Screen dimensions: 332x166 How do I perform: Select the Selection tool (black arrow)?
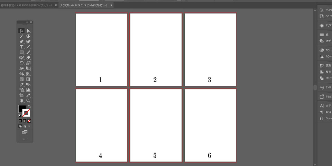coord(21,31)
